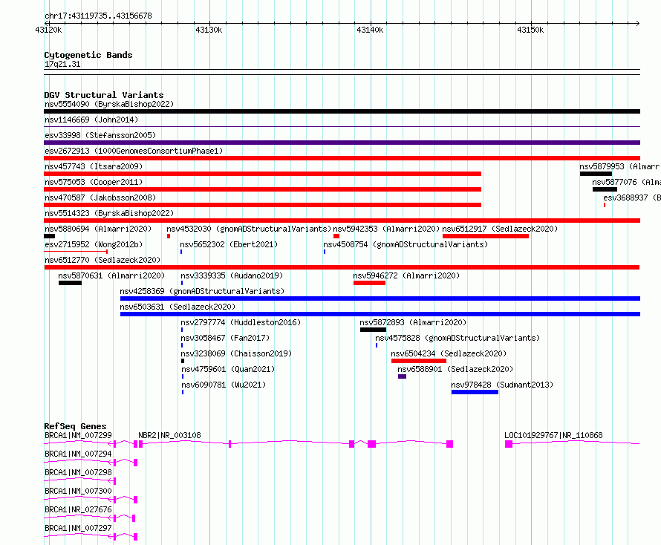Open NBR2|NR_003108 gene label
661x545 pixels.
pos(169,435)
